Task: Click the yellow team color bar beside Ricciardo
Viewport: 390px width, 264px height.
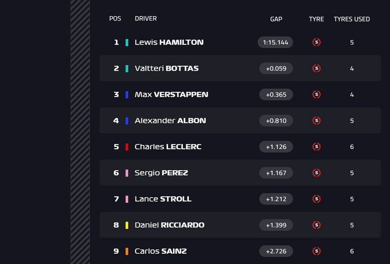Action: pos(127,225)
